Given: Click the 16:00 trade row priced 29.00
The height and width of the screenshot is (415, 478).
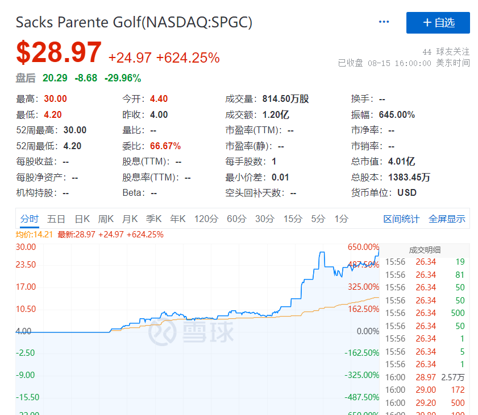Looking at the screenshot, I should pyautogui.click(x=425, y=390).
